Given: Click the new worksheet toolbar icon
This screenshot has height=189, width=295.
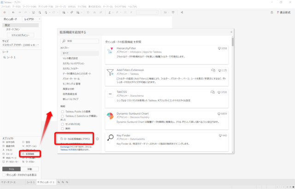Looking at the screenshot, I should coord(64,12).
